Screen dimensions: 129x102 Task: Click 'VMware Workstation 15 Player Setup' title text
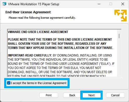tap(34, 4)
